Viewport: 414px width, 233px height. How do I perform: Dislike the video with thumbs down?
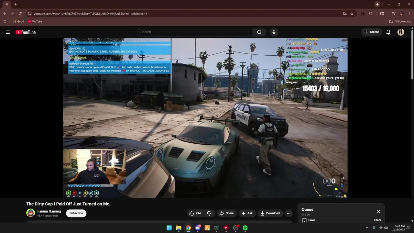point(209,213)
